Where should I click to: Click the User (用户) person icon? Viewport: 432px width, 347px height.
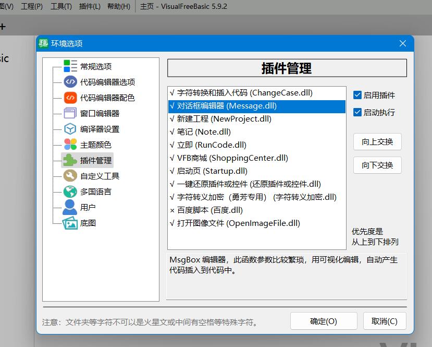[x=70, y=207]
